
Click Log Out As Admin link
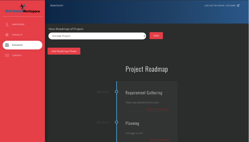tap(220, 6)
